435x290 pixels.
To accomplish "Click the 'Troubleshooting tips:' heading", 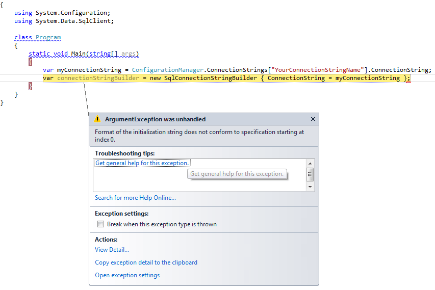I will 124,153.
